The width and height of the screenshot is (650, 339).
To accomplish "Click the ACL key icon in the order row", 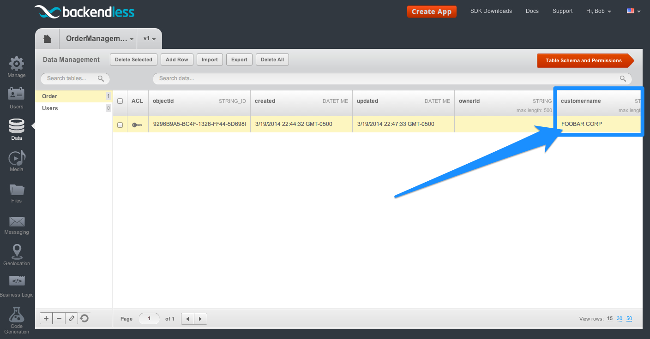I will pyautogui.click(x=137, y=125).
